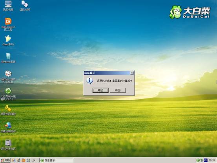Select the information prompt taskbar entry
Viewport: 217px width, 163px height.
[x=56, y=160]
